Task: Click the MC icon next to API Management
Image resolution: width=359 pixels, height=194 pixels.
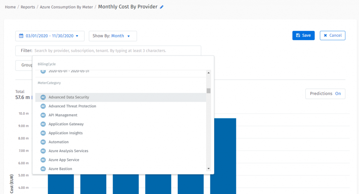Action: 43,115
